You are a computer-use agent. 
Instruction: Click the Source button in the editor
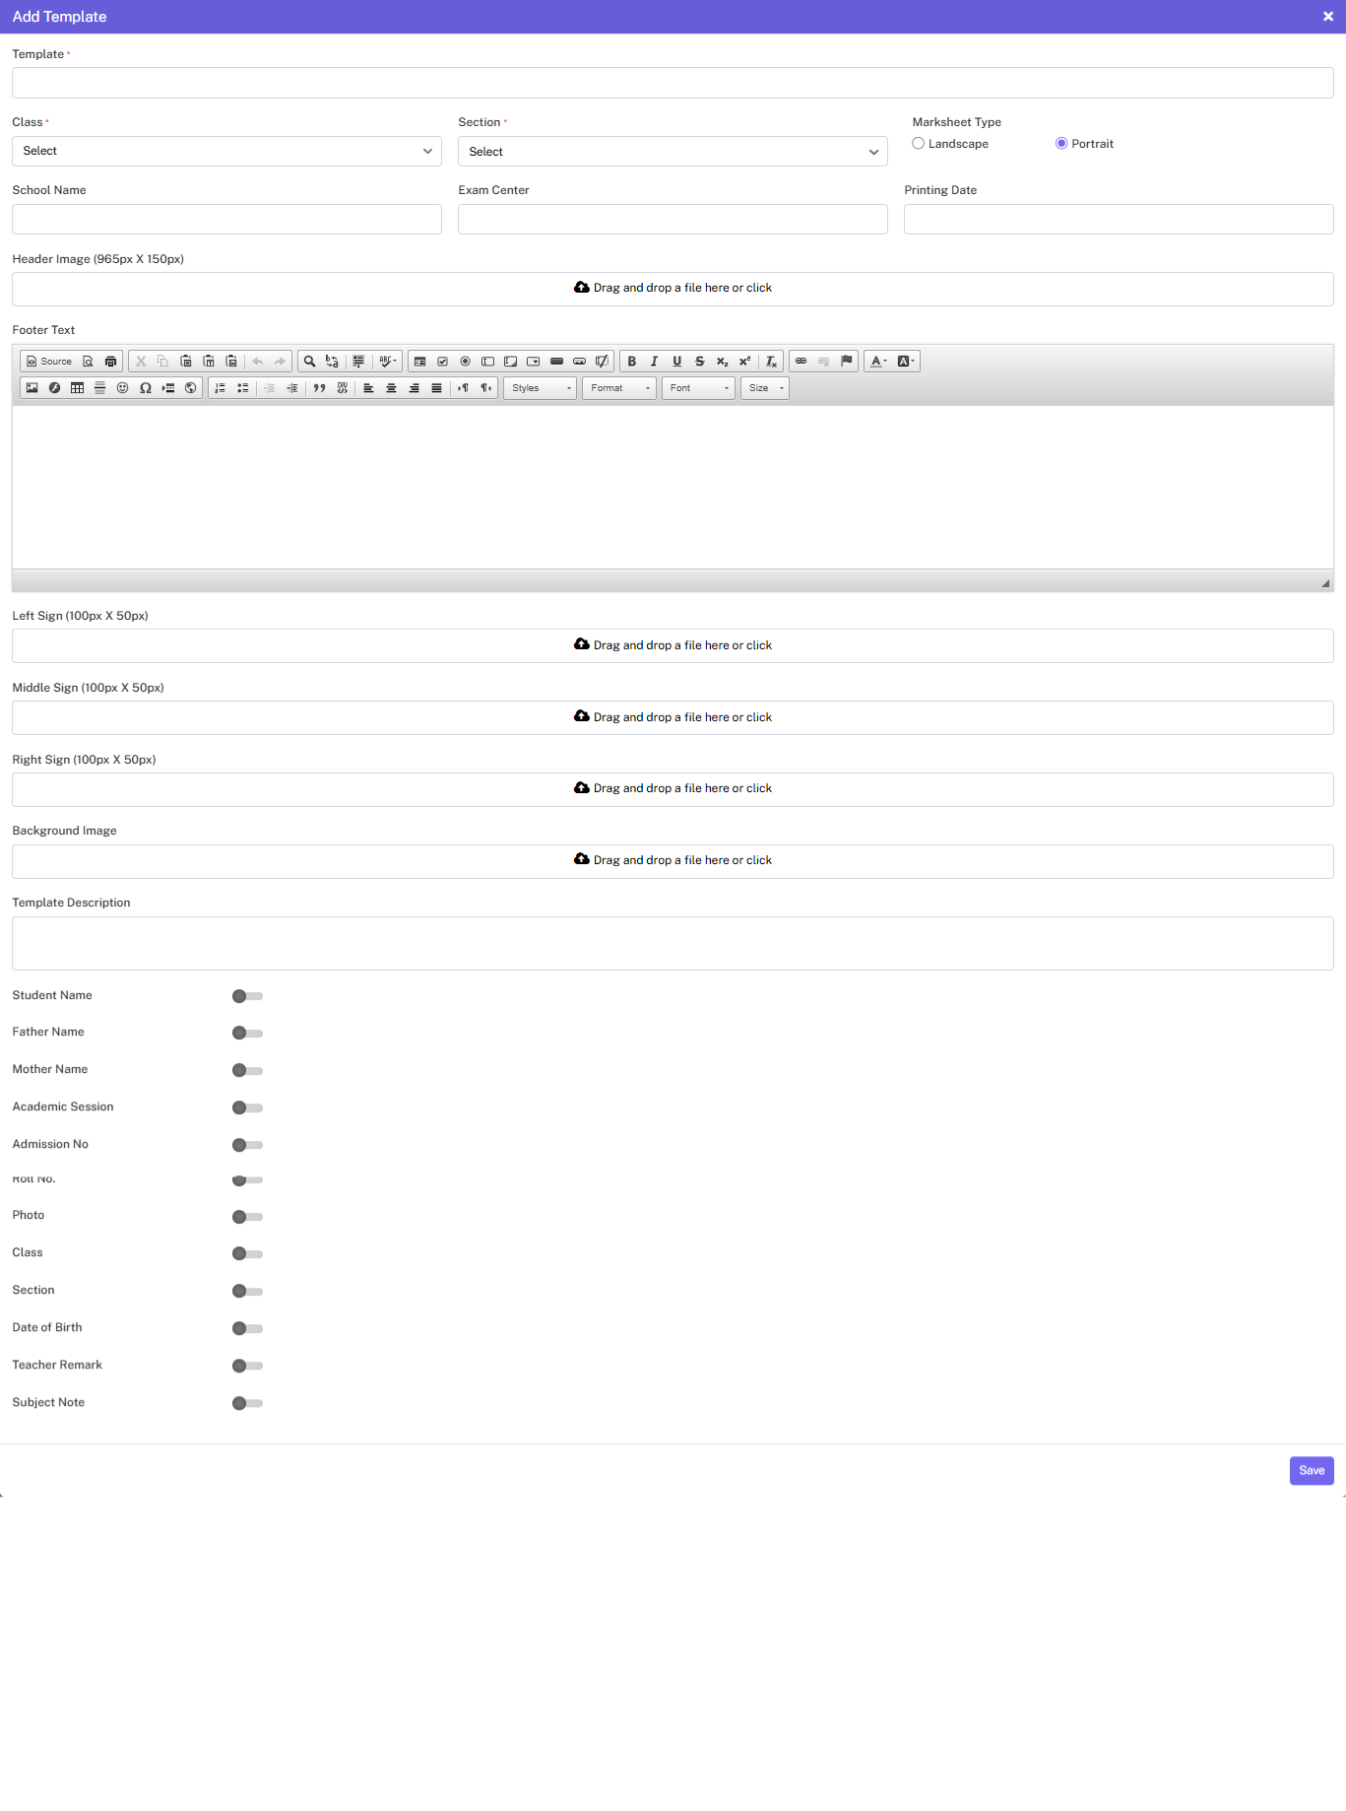coord(49,362)
